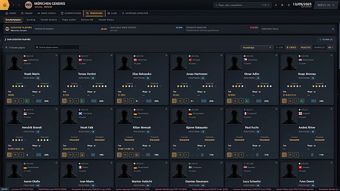Click the second action icon on Elias Bakayoko's card
This screenshot has height=191, width=340.
[125, 101]
